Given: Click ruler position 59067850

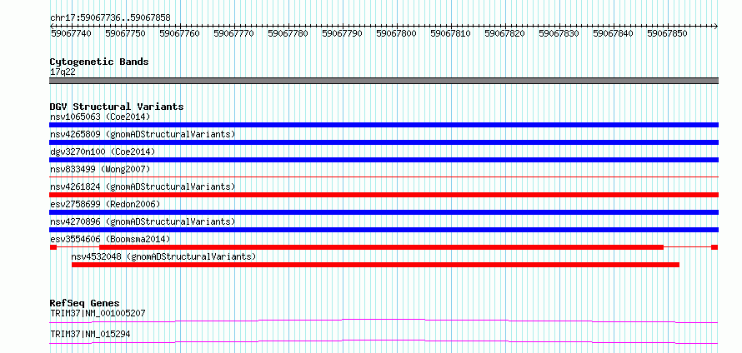Looking at the screenshot, I should [667, 33].
